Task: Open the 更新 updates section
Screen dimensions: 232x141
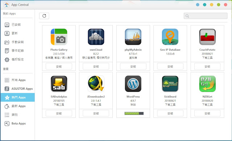Action: [18, 33]
